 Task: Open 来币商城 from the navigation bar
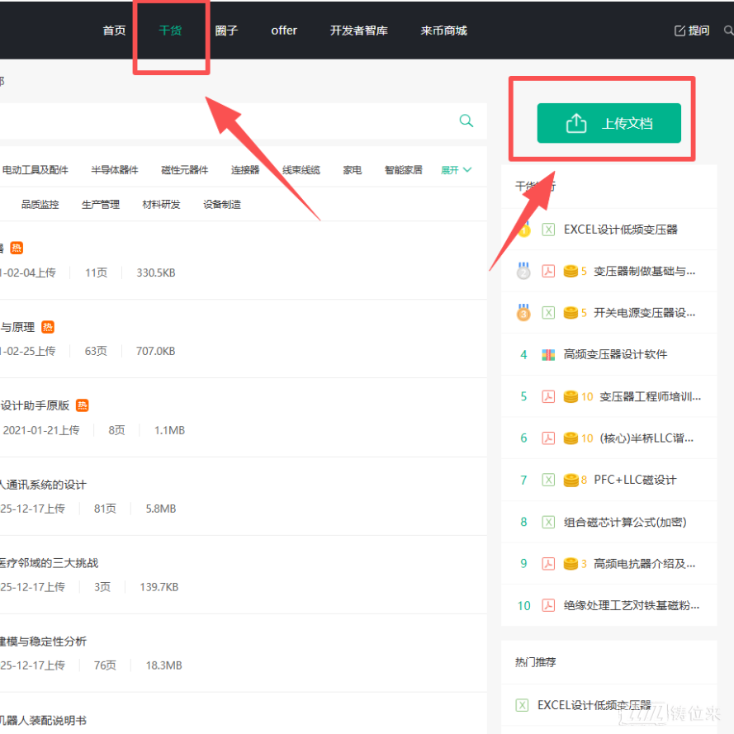point(443,31)
